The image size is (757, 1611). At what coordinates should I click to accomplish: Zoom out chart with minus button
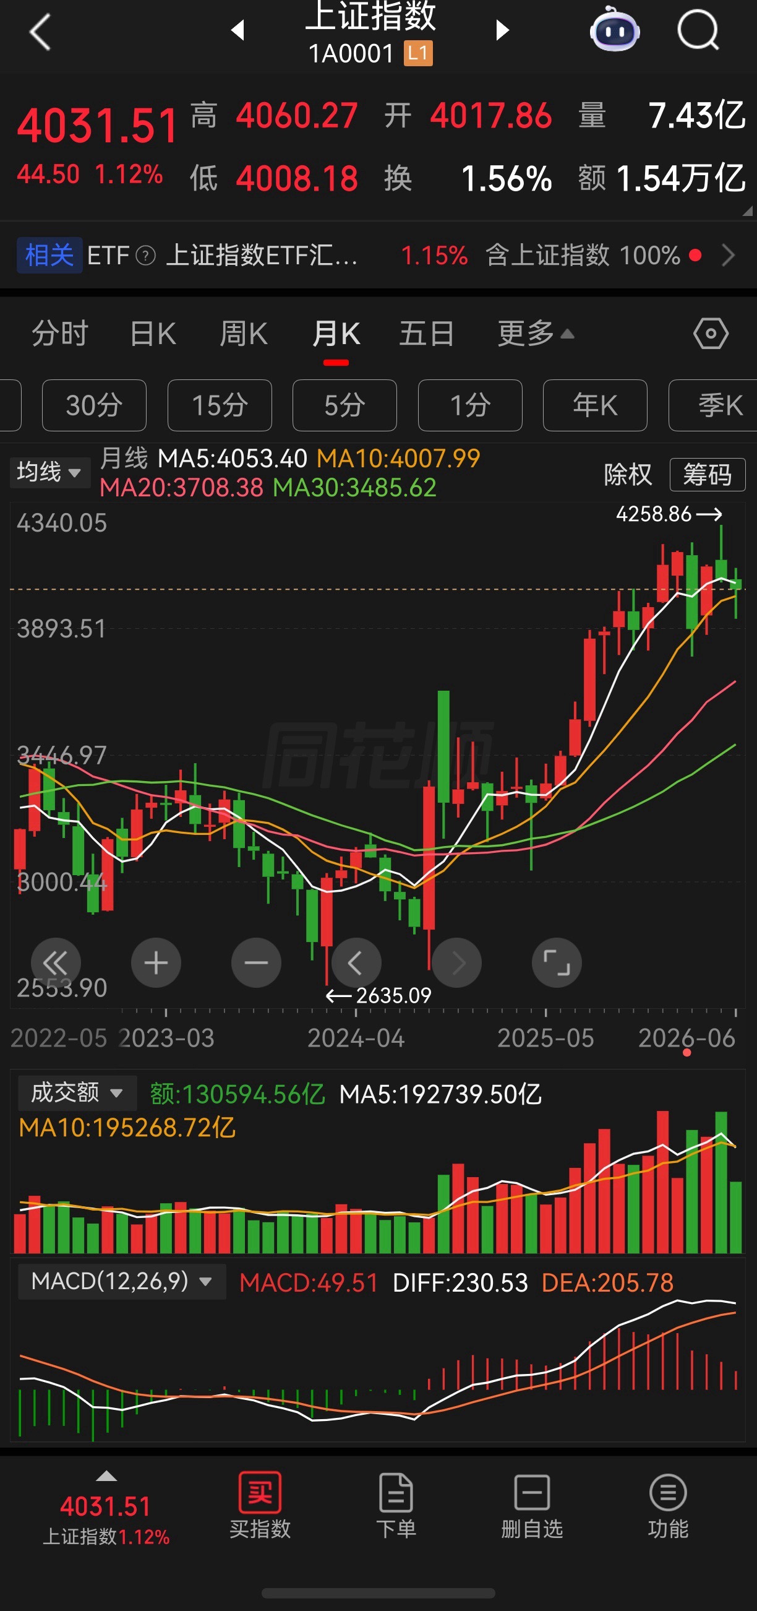click(x=256, y=962)
